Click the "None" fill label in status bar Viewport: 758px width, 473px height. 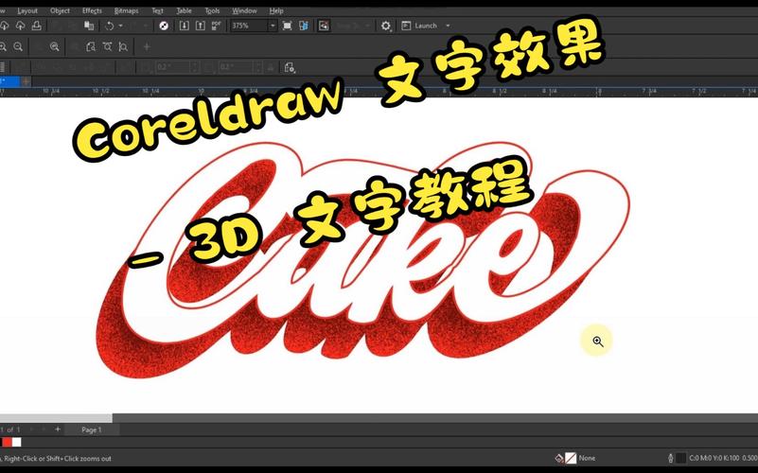point(587,458)
